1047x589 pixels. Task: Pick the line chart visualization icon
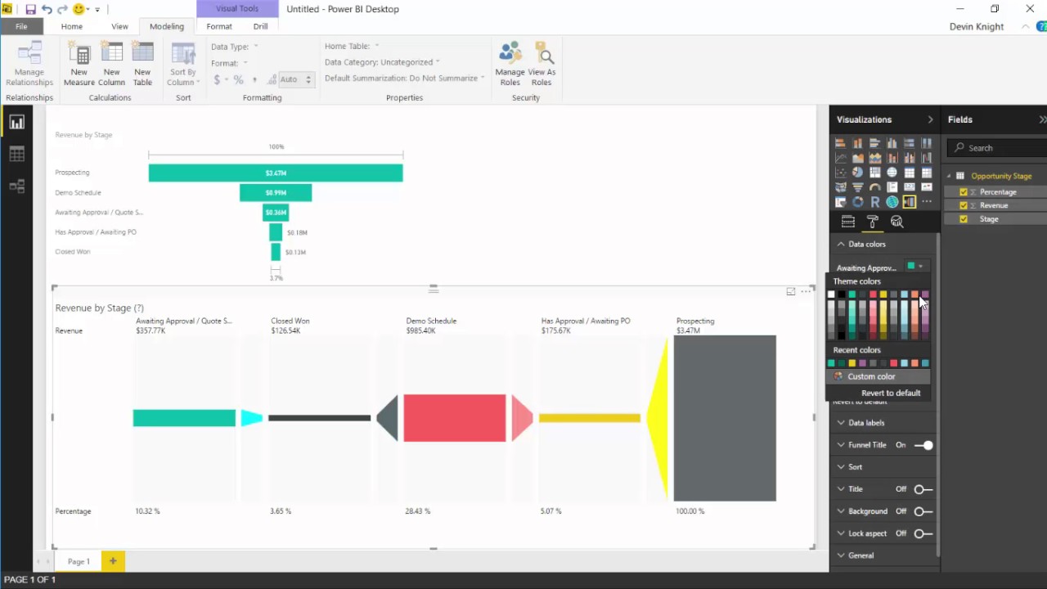coord(840,158)
